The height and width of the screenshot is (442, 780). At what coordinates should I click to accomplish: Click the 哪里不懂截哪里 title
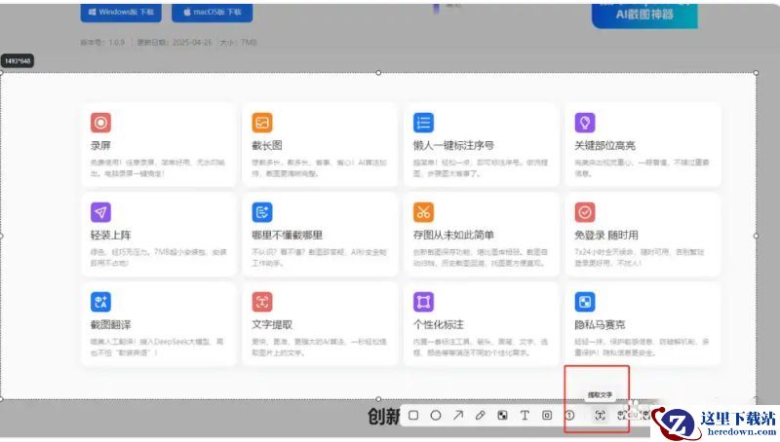[287, 235]
